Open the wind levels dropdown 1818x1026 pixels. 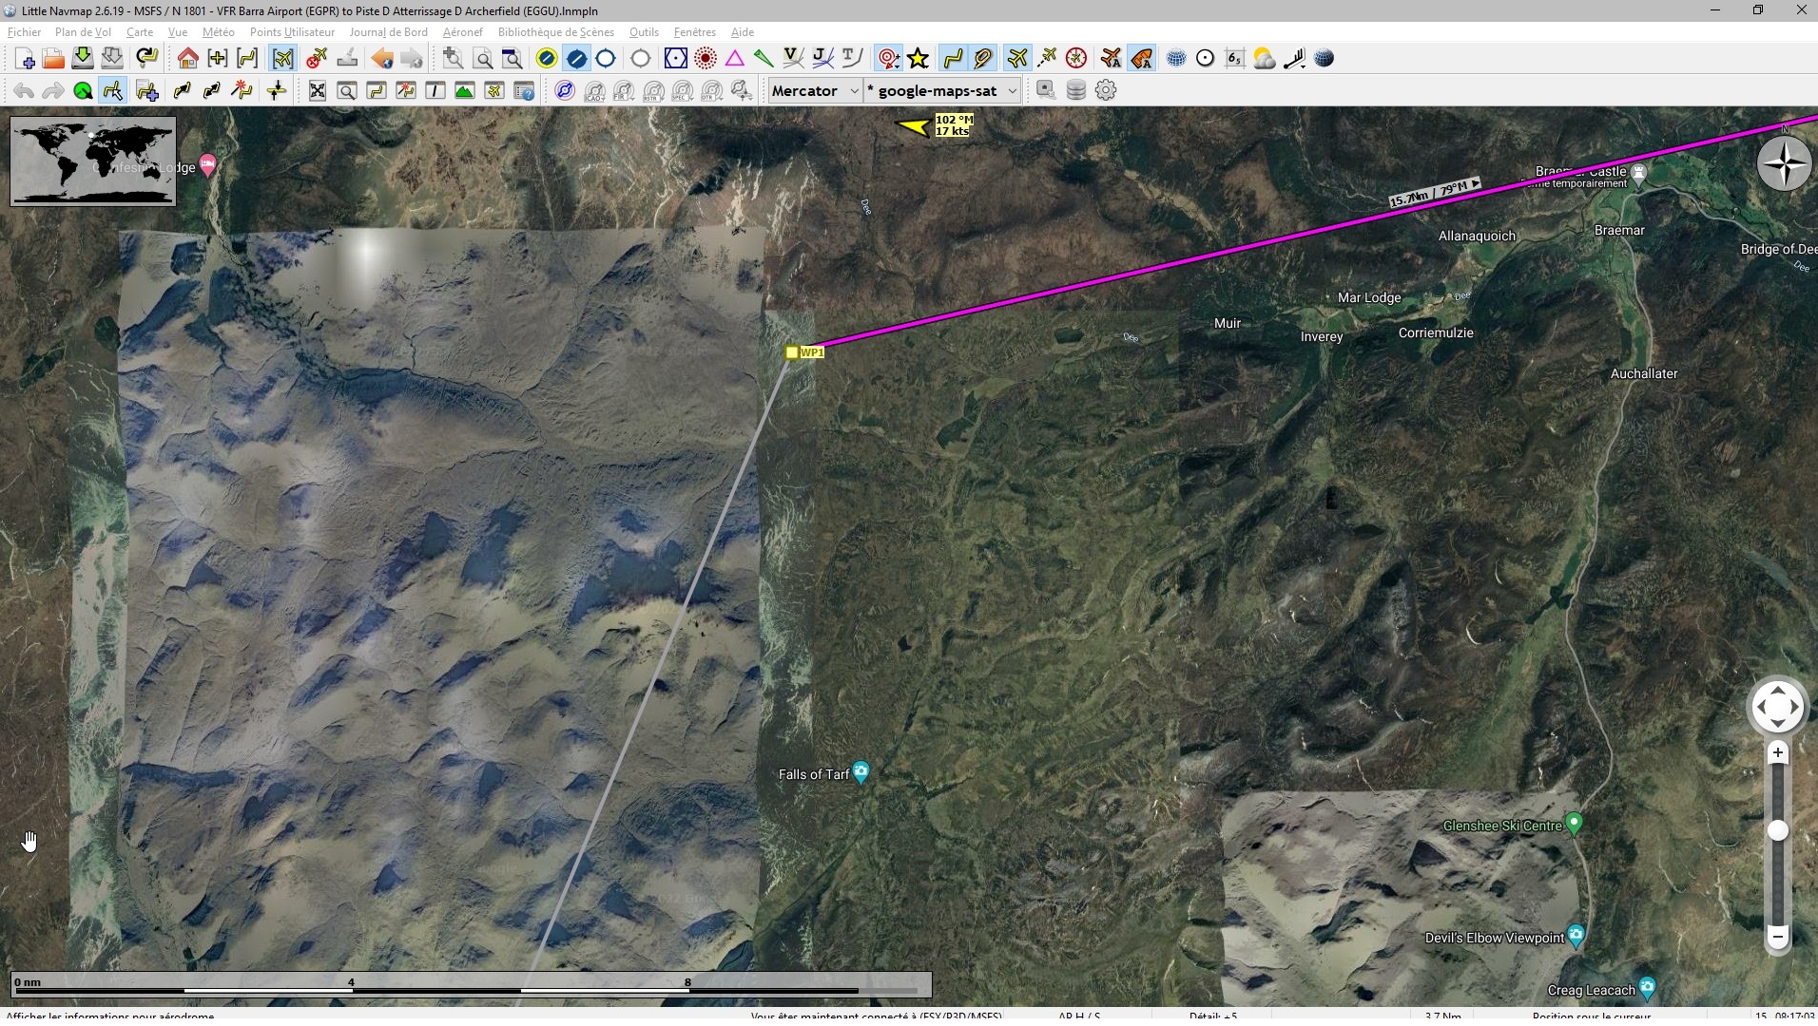point(1294,59)
